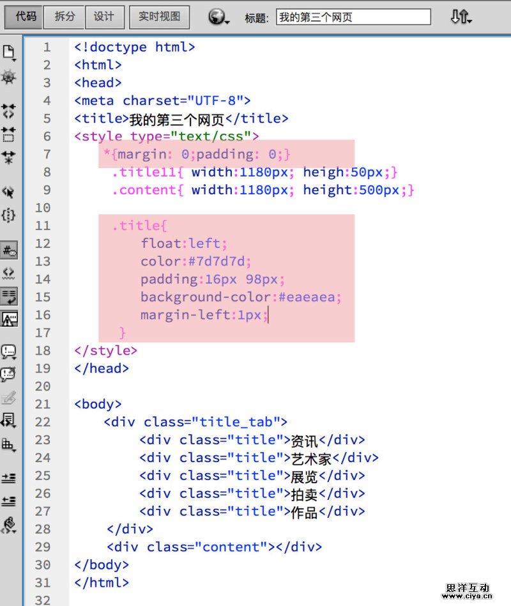This screenshot has height=606, width=511.
Task: Indent the code with the indent icon
Action: (9, 478)
